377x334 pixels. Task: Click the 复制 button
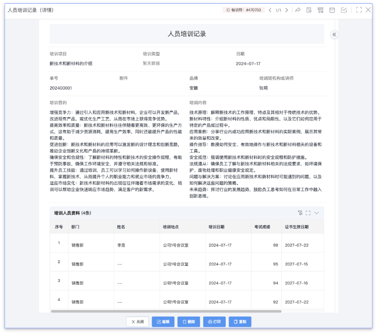point(240,322)
